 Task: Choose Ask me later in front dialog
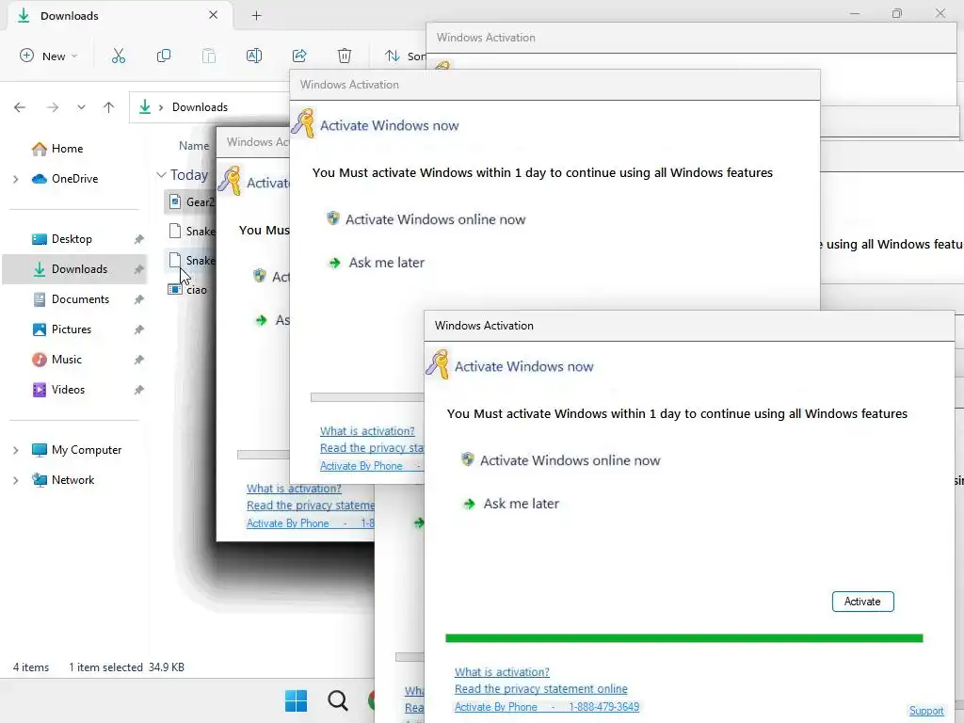click(x=522, y=504)
